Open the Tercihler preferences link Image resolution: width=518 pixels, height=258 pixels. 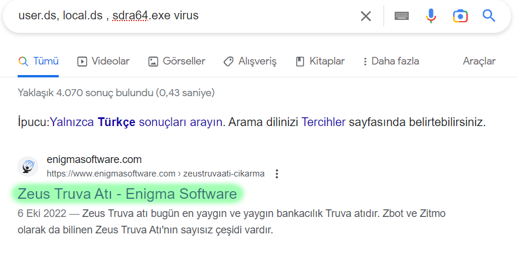[x=324, y=123]
